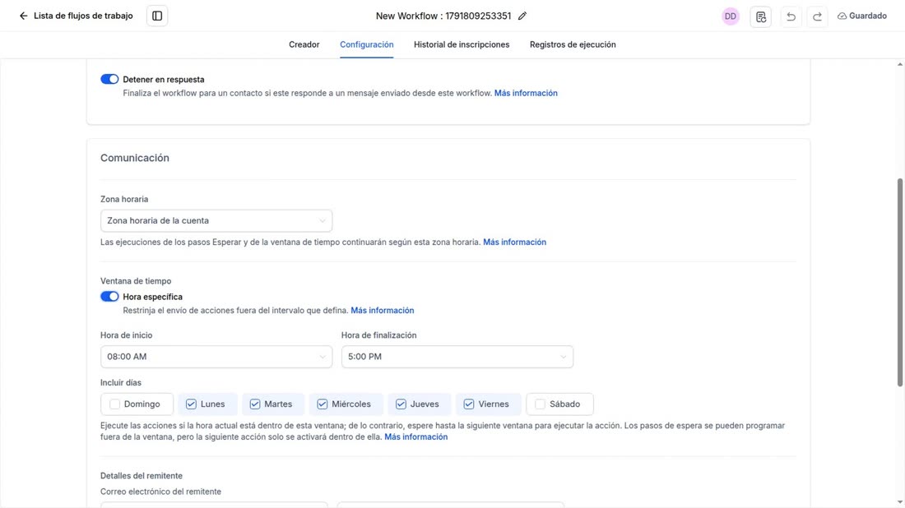This screenshot has height=508, width=905.
Task: Click the Correo electrónico del remitente label
Action: (160, 492)
